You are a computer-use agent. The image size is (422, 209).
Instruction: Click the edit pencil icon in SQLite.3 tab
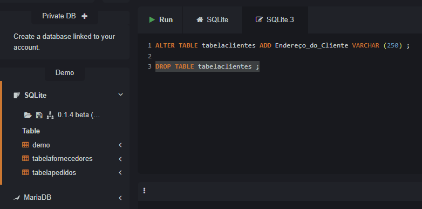(x=259, y=19)
